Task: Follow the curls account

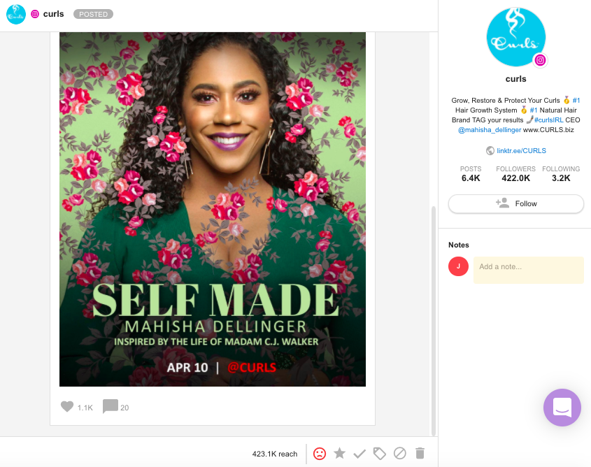Action: pyautogui.click(x=516, y=203)
